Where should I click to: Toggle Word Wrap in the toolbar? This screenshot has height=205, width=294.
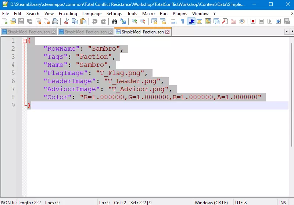pyautogui.click(x=174, y=22)
